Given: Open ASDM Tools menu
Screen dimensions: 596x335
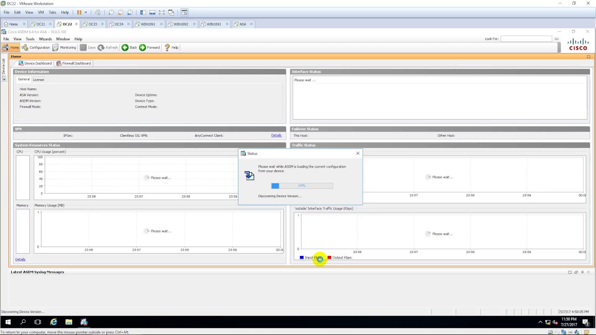Looking at the screenshot, I should [30, 39].
